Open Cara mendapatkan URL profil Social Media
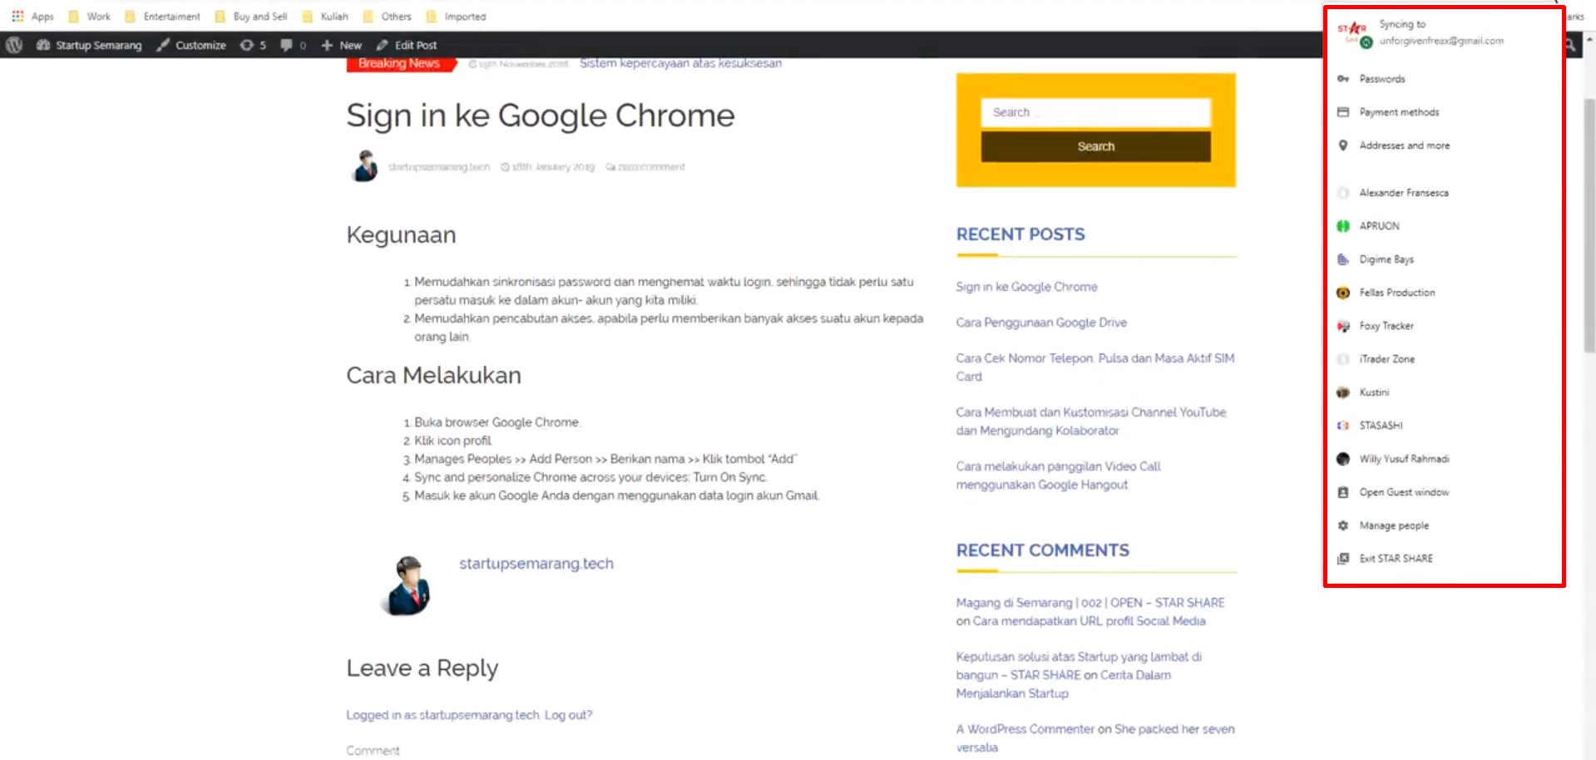Image resolution: width=1596 pixels, height=760 pixels. (1089, 621)
